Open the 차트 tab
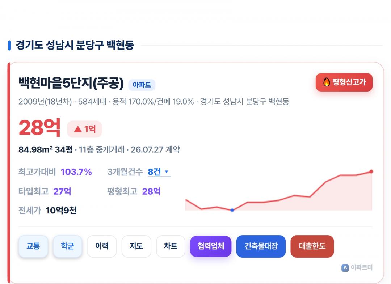This screenshot has height=284, width=391. [171, 246]
